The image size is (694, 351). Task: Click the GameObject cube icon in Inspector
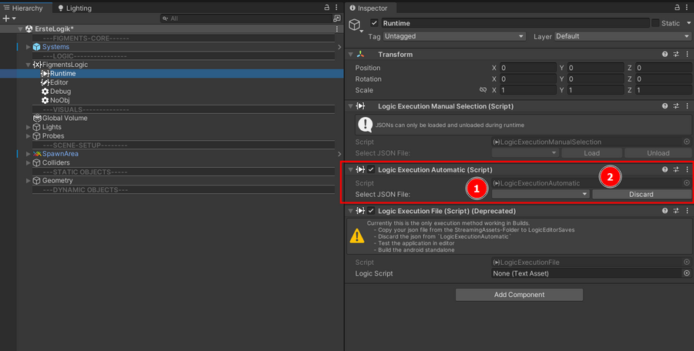point(355,25)
